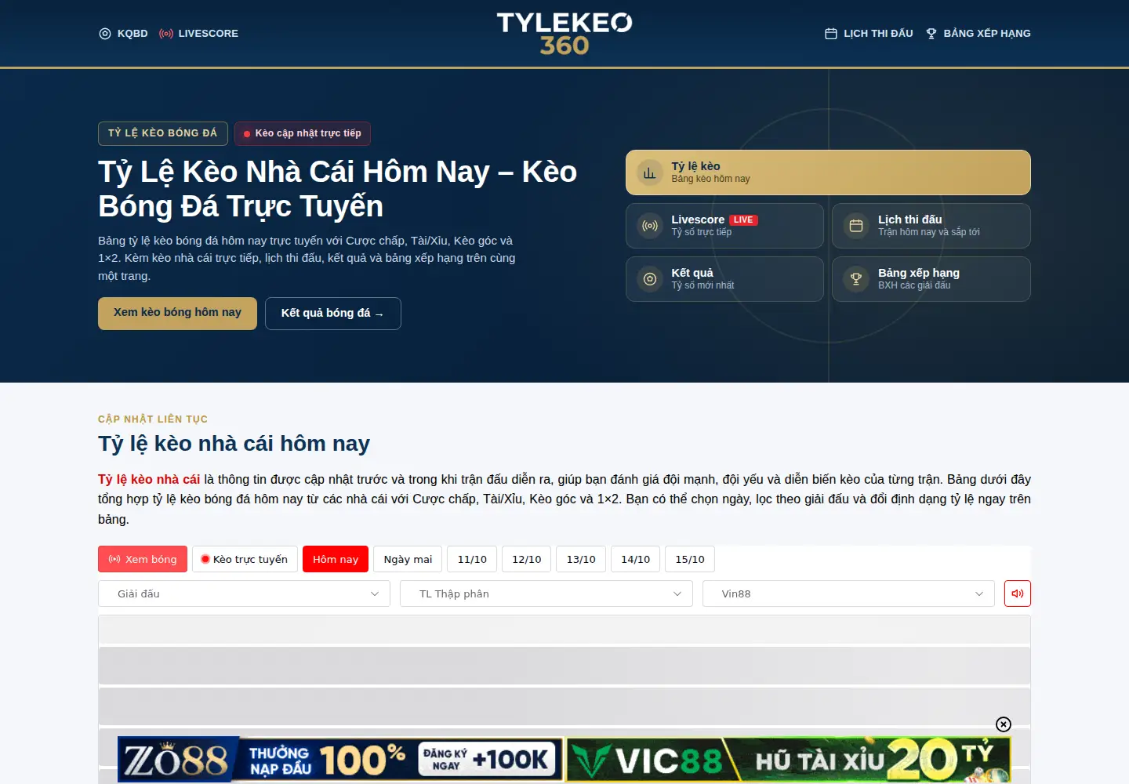Screen dimensions: 1129x784
Task: Click the TỶ LỆ KÈO BÓNG ĐÁ badge
Action: click(163, 133)
